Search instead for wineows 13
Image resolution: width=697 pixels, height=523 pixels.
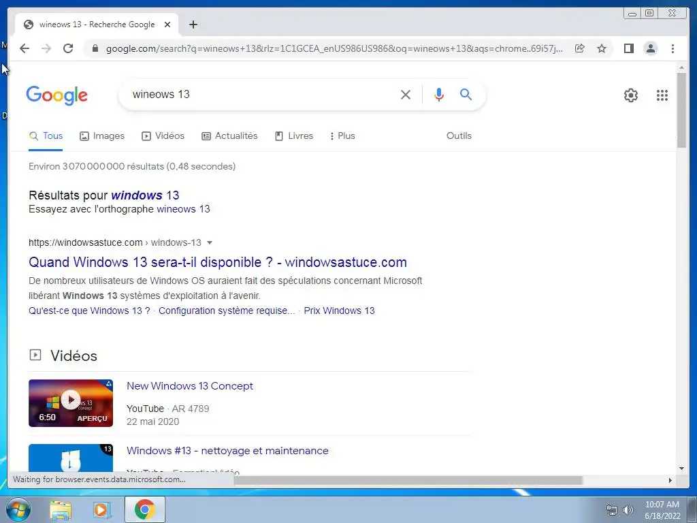[x=183, y=209]
